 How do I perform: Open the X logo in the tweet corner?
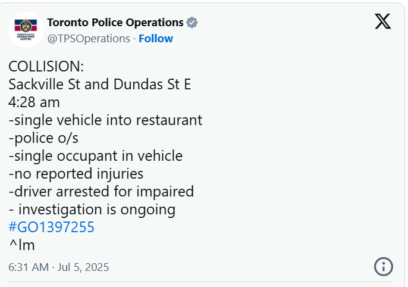[x=382, y=21]
